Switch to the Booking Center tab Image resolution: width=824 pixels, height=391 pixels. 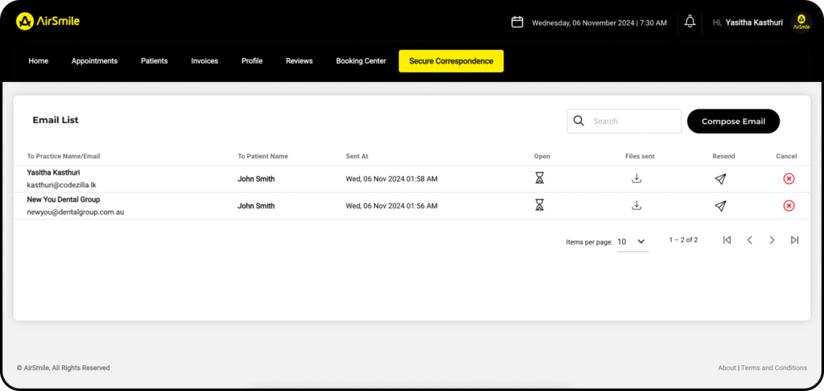tap(360, 61)
